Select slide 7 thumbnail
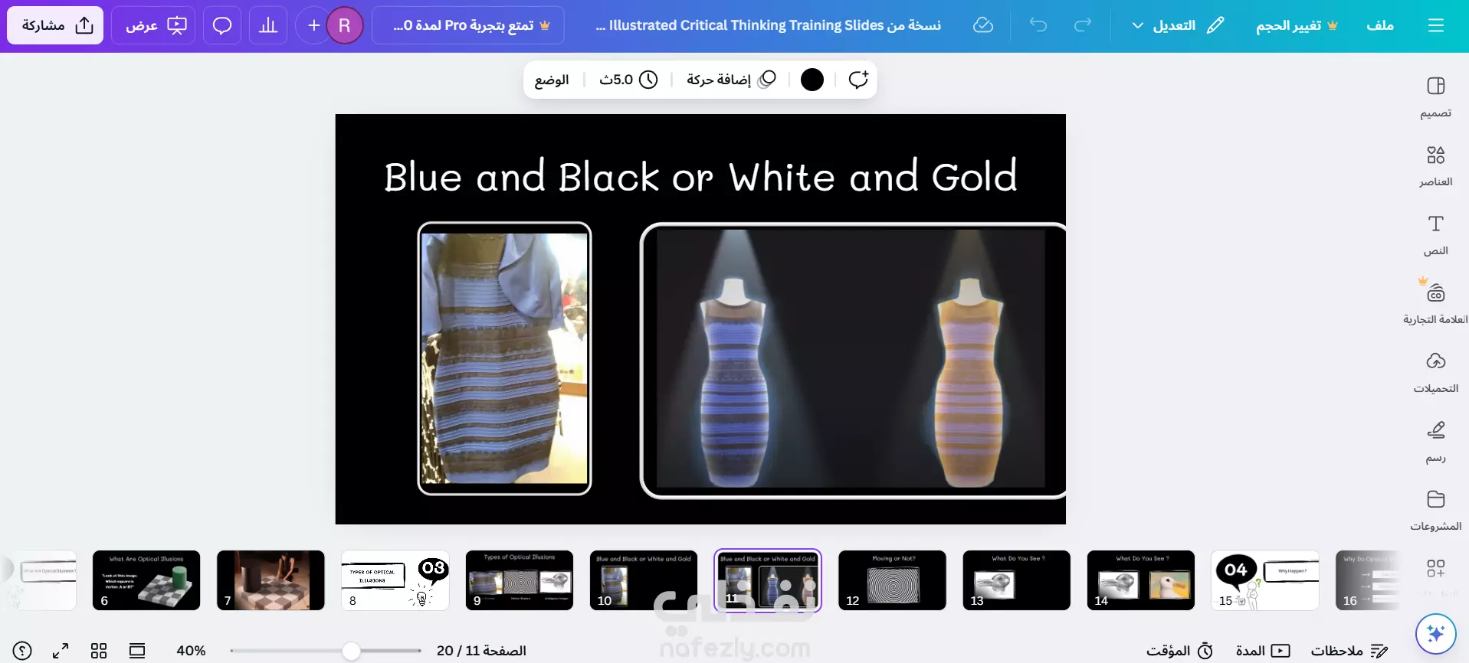 coord(271,580)
